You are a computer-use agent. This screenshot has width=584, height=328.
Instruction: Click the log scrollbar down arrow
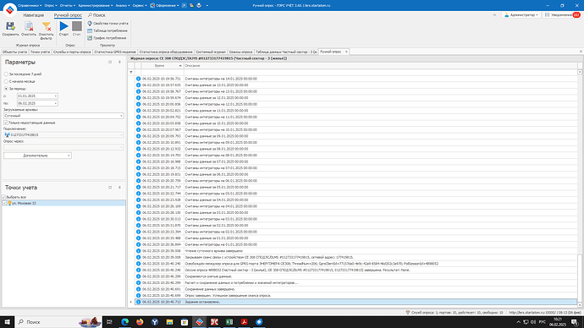pos(580,305)
